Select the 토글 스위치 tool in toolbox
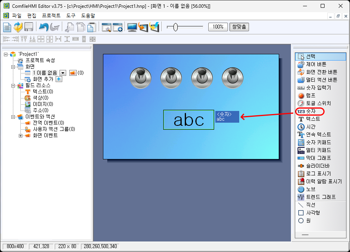 tap(318, 104)
